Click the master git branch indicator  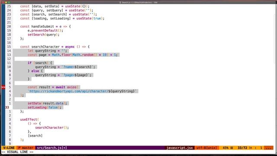(x=26, y=148)
